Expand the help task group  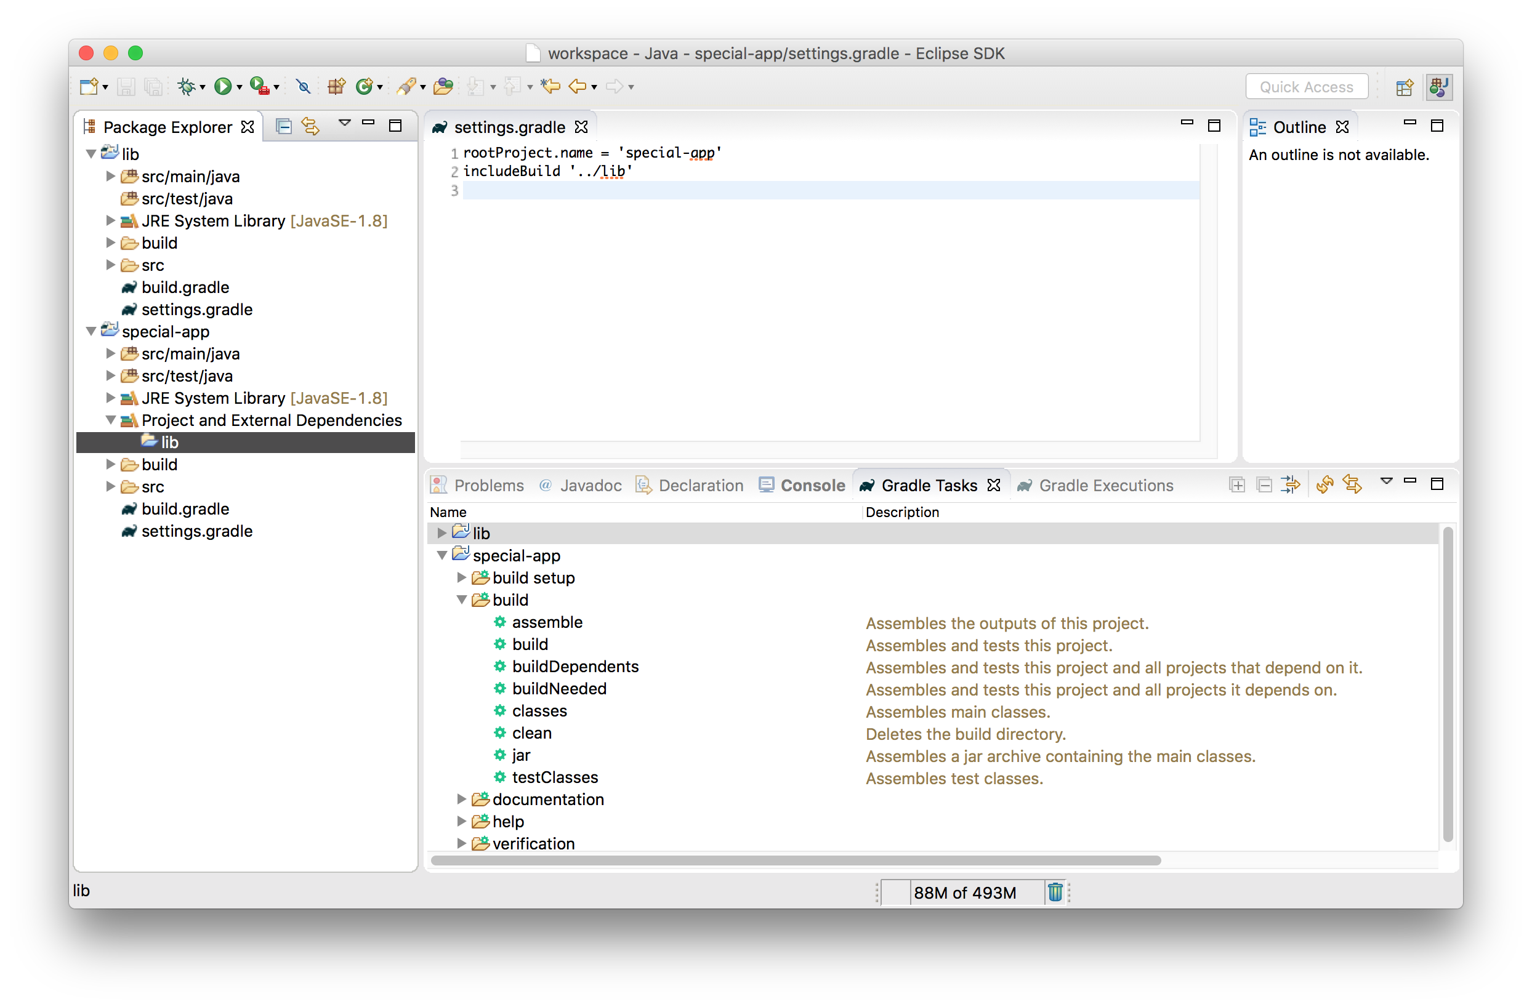pyautogui.click(x=462, y=821)
